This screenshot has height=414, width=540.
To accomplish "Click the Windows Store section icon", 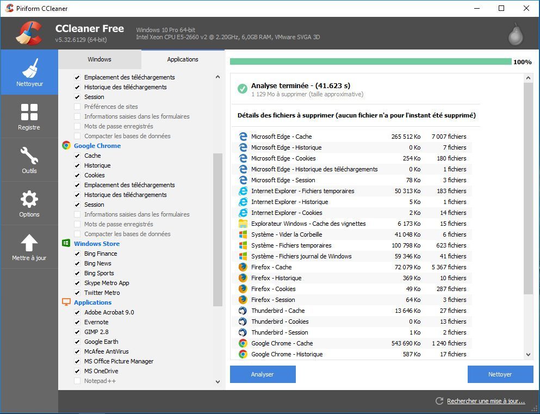I will [x=66, y=244].
